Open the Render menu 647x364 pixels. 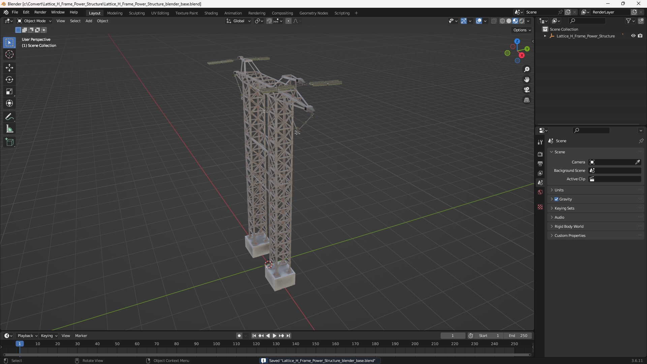[x=40, y=12]
